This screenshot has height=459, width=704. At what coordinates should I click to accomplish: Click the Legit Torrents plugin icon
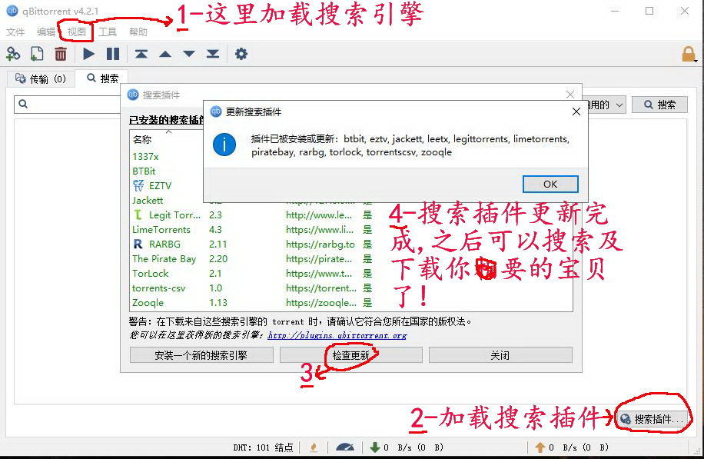click(x=138, y=215)
